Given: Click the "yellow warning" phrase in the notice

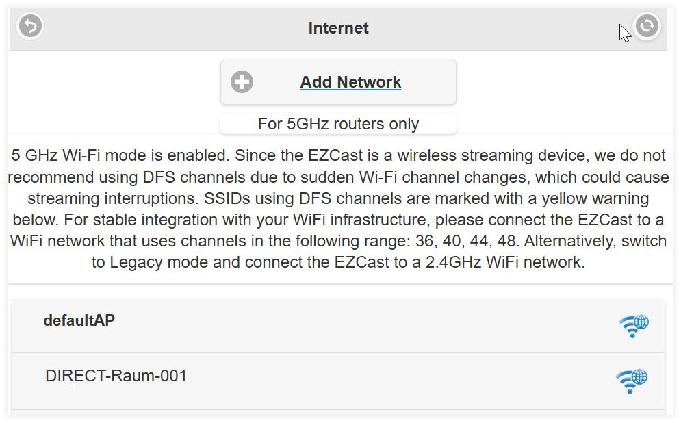Looking at the screenshot, I should coord(595,198).
